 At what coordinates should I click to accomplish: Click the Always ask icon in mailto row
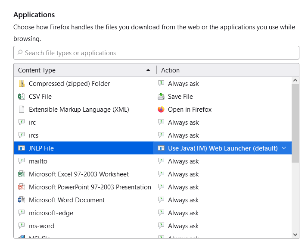tap(161, 161)
